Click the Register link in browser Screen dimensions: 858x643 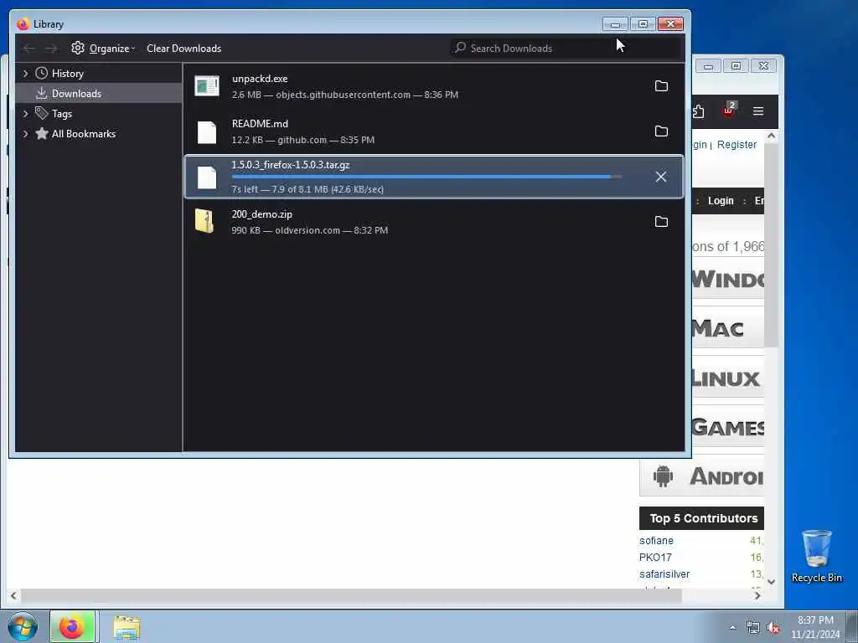[x=737, y=145]
